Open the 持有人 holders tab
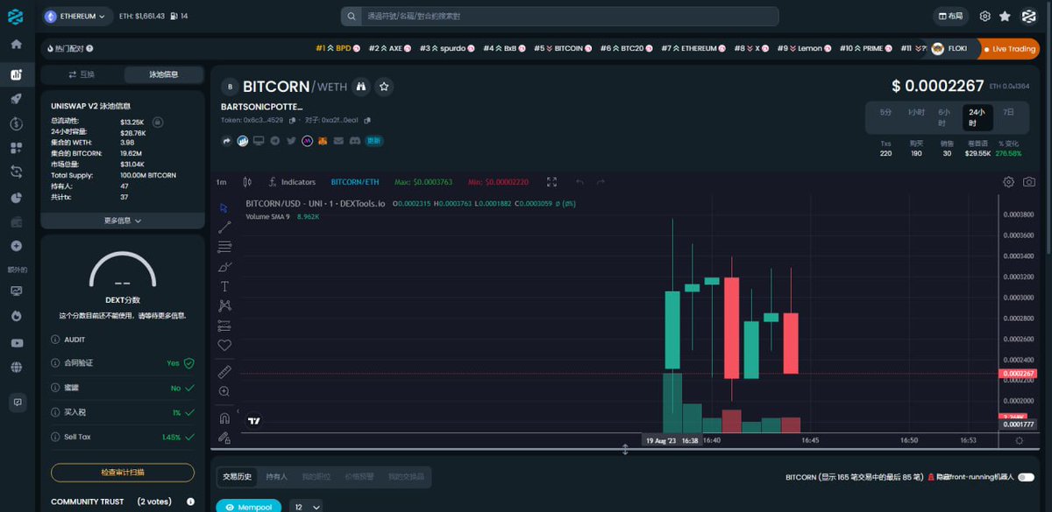1052x512 pixels. click(276, 477)
